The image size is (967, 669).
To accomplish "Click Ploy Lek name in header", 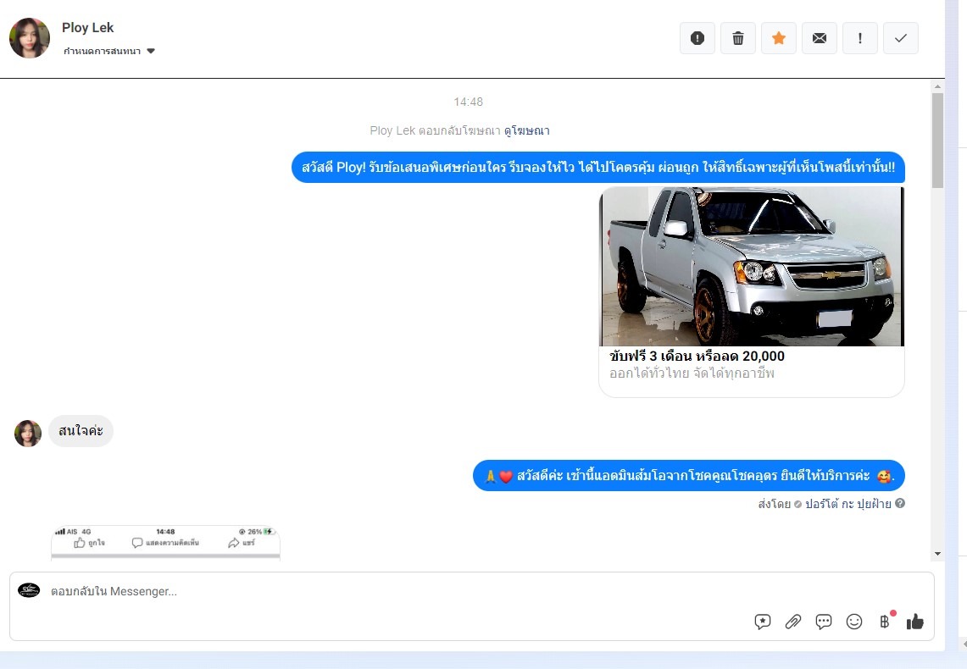I will tap(87, 28).
